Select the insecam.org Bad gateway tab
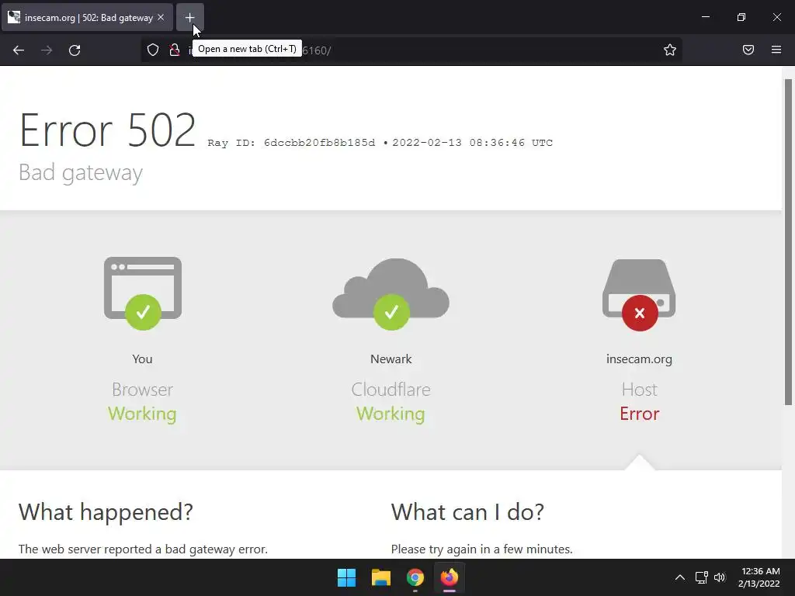The image size is (795, 596). pyautogui.click(x=87, y=18)
